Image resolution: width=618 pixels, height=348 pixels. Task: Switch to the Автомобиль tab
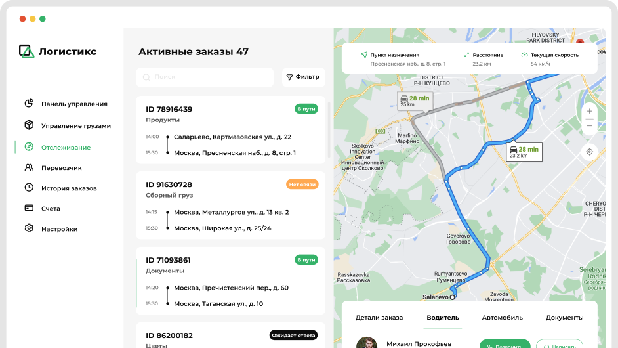pyautogui.click(x=502, y=318)
